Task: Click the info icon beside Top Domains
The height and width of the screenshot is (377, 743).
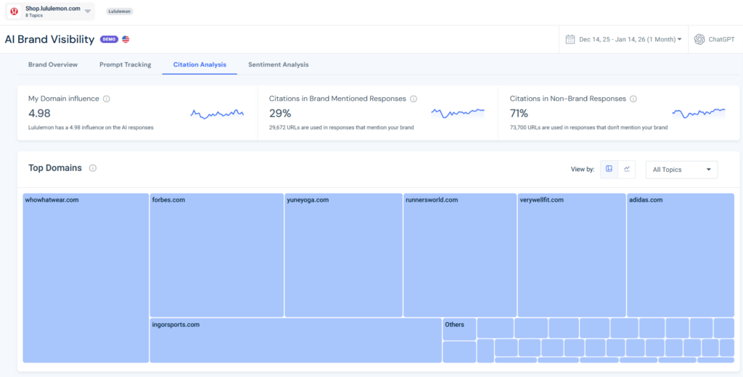Action: click(93, 168)
